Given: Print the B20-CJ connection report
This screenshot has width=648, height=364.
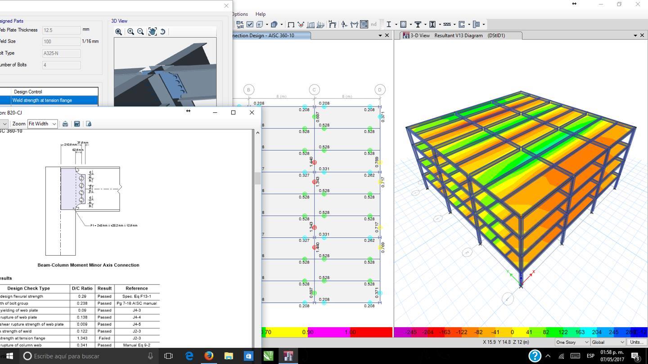Looking at the screenshot, I should pos(65,124).
